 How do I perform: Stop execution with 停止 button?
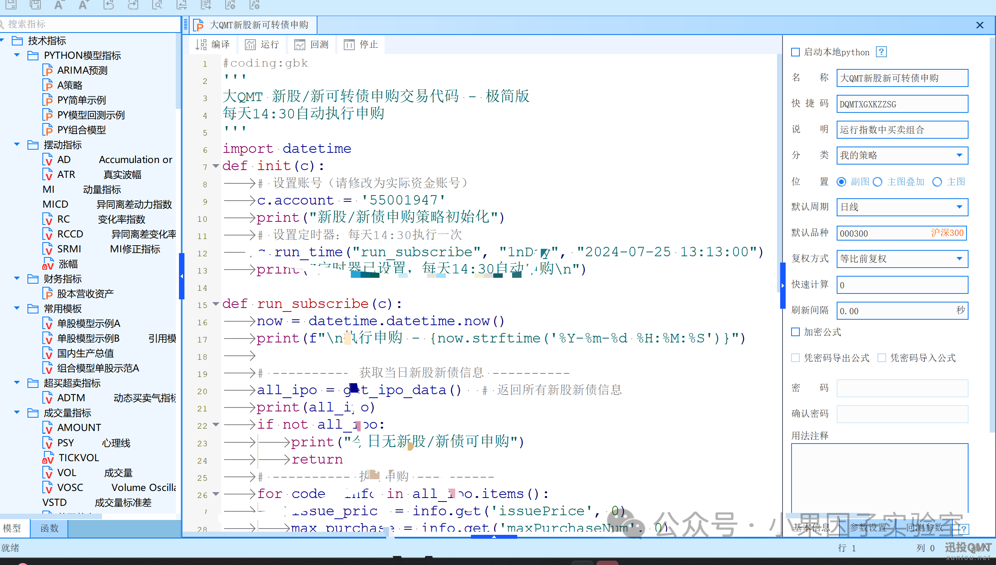361,45
